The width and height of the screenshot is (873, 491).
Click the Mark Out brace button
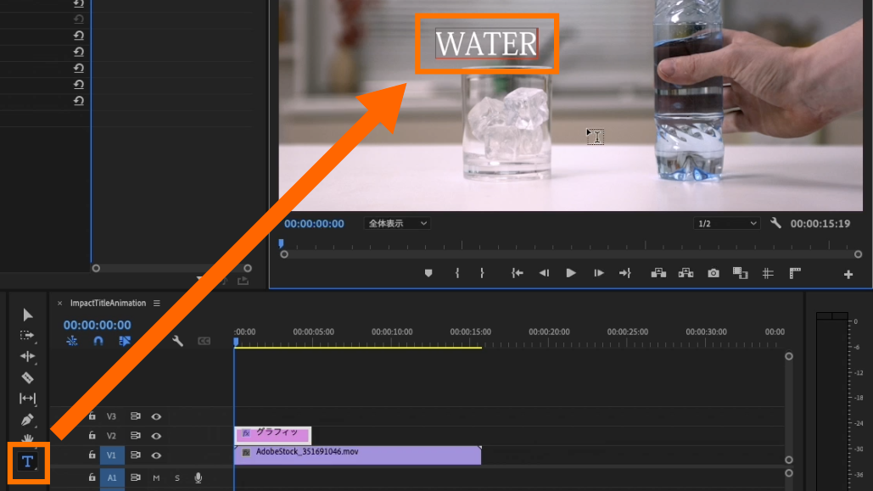[x=482, y=273]
